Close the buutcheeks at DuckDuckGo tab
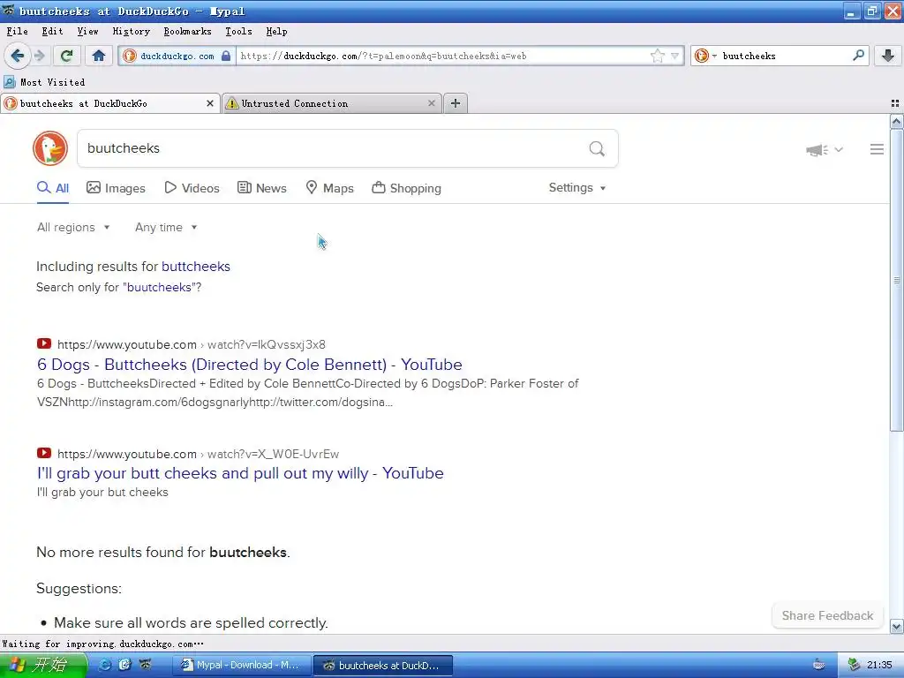Viewport: 904px width, 678px height. (210, 103)
